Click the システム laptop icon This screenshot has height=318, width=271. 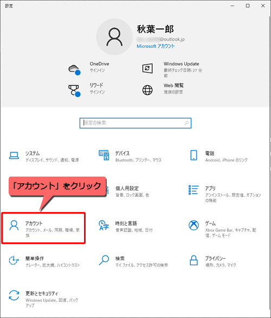[14, 155]
